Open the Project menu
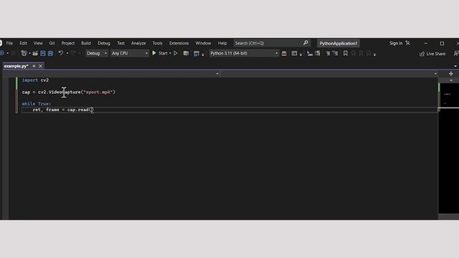Viewport: 459px width, 258px height. tap(68, 43)
